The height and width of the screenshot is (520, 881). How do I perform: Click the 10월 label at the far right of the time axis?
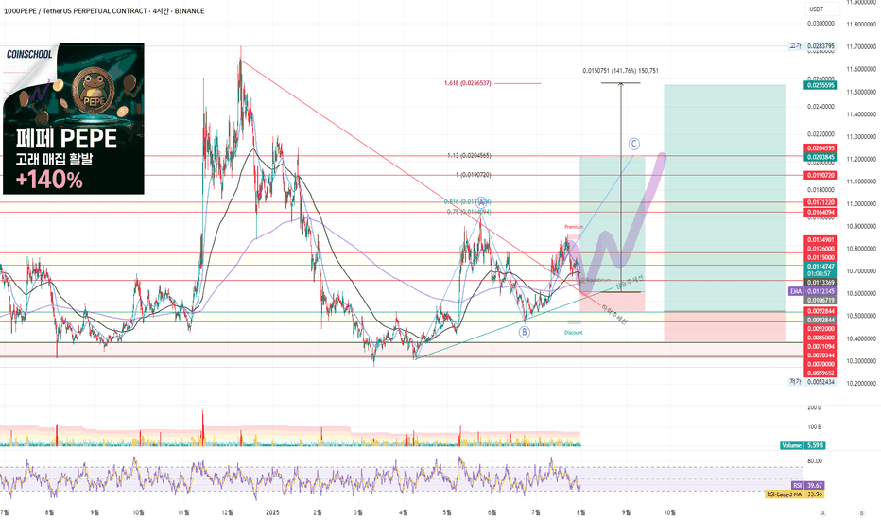pyautogui.click(x=670, y=512)
